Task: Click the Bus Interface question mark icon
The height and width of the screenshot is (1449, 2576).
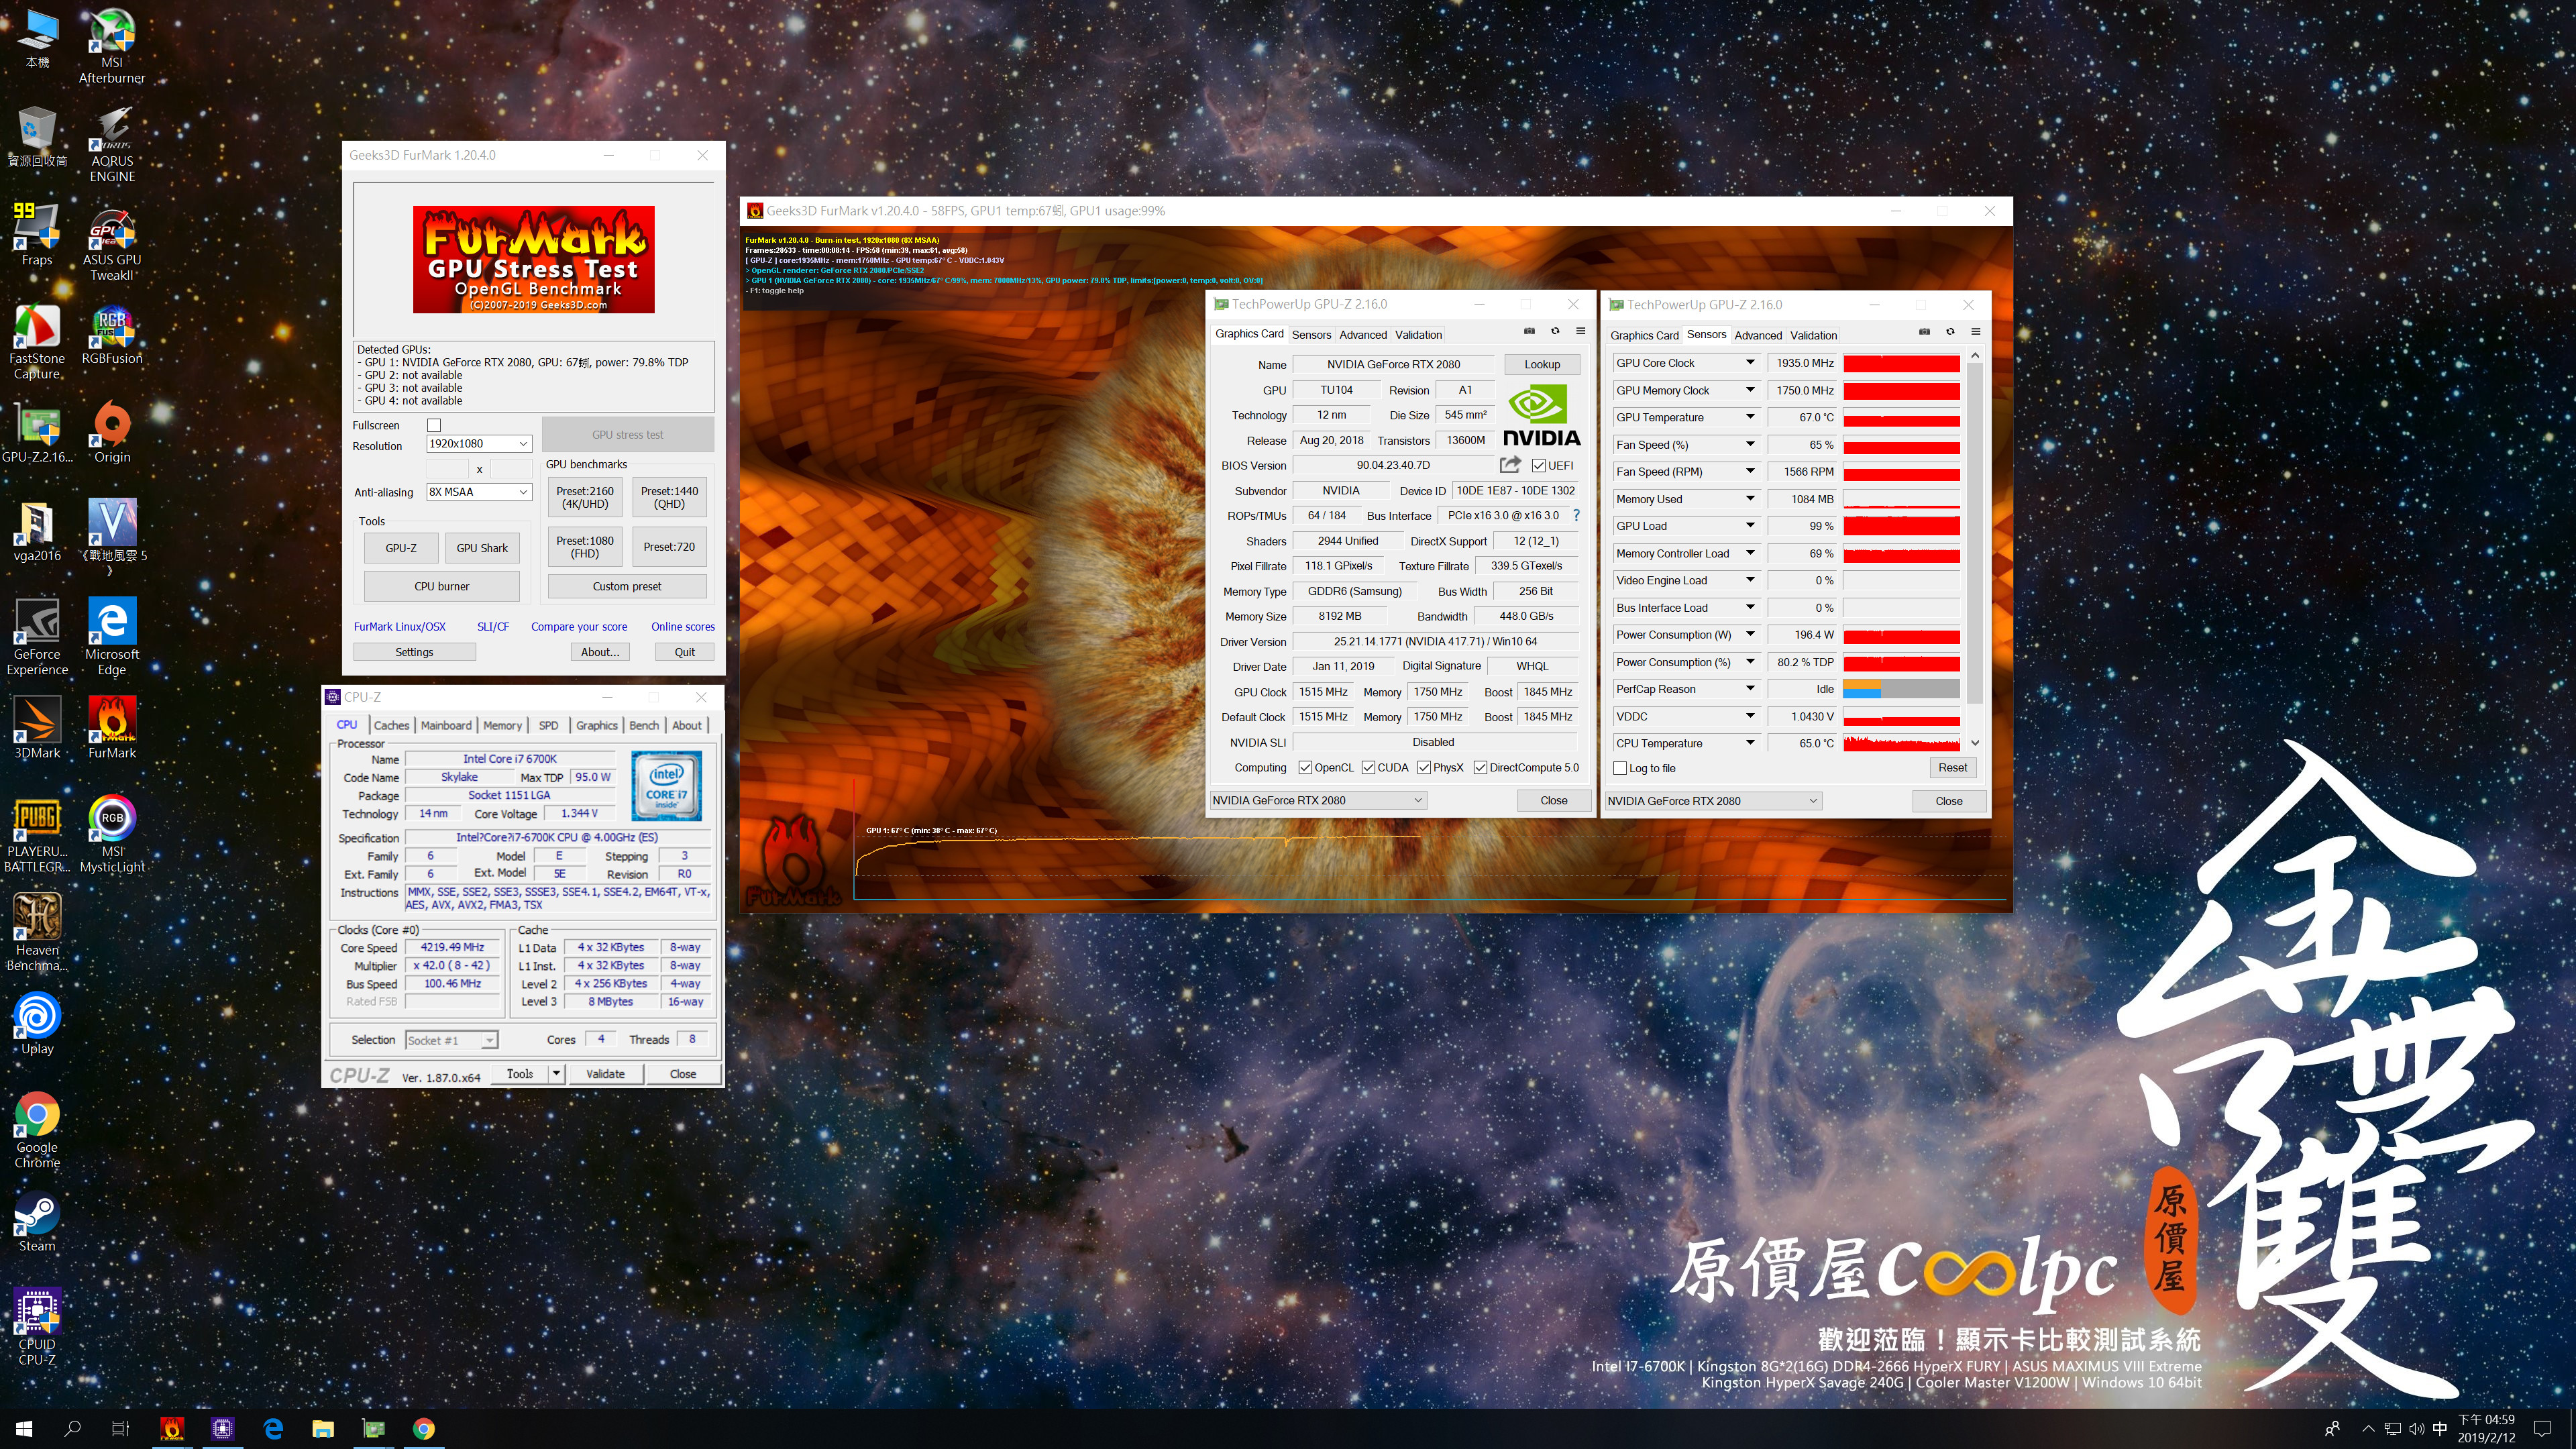Action: tap(1576, 516)
